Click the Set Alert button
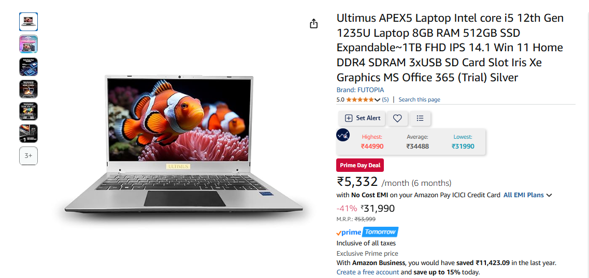 pyautogui.click(x=362, y=118)
